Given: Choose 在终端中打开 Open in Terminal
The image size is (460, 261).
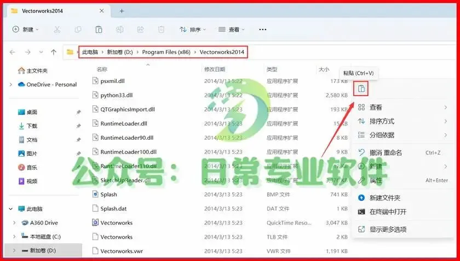Looking at the screenshot, I should click(403, 211).
